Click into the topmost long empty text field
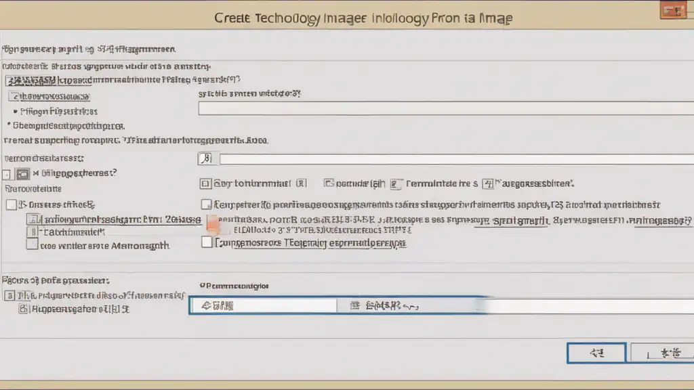The height and width of the screenshot is (390, 694). [x=445, y=108]
